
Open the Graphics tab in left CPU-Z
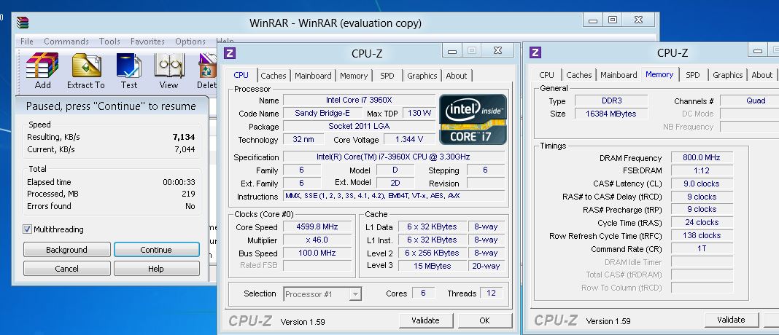(422, 76)
